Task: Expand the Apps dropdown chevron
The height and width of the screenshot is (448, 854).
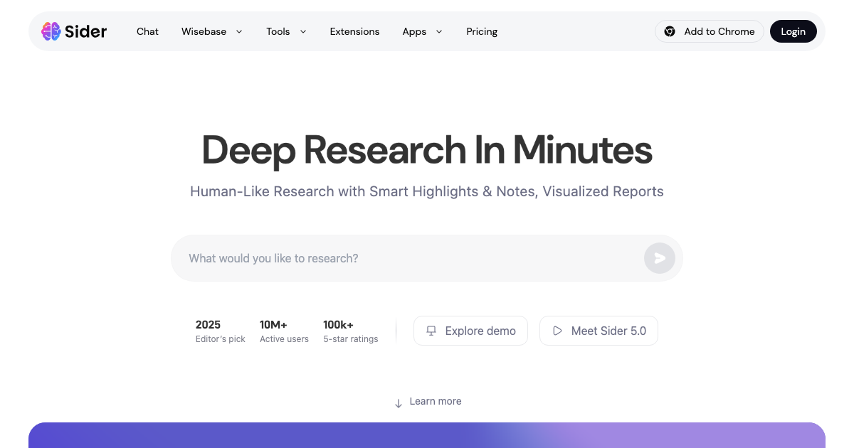Action: (x=439, y=31)
